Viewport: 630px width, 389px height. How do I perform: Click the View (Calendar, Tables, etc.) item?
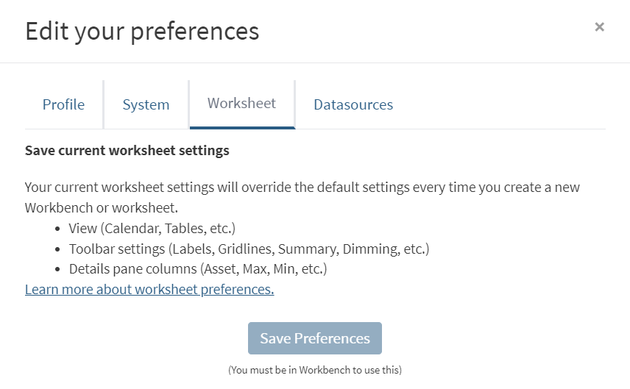[x=152, y=228]
